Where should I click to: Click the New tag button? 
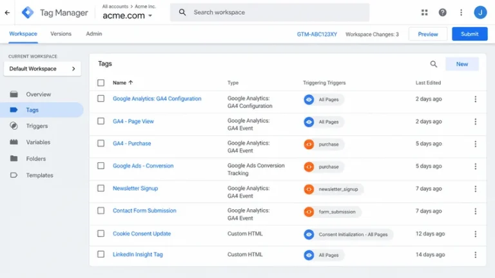point(462,64)
